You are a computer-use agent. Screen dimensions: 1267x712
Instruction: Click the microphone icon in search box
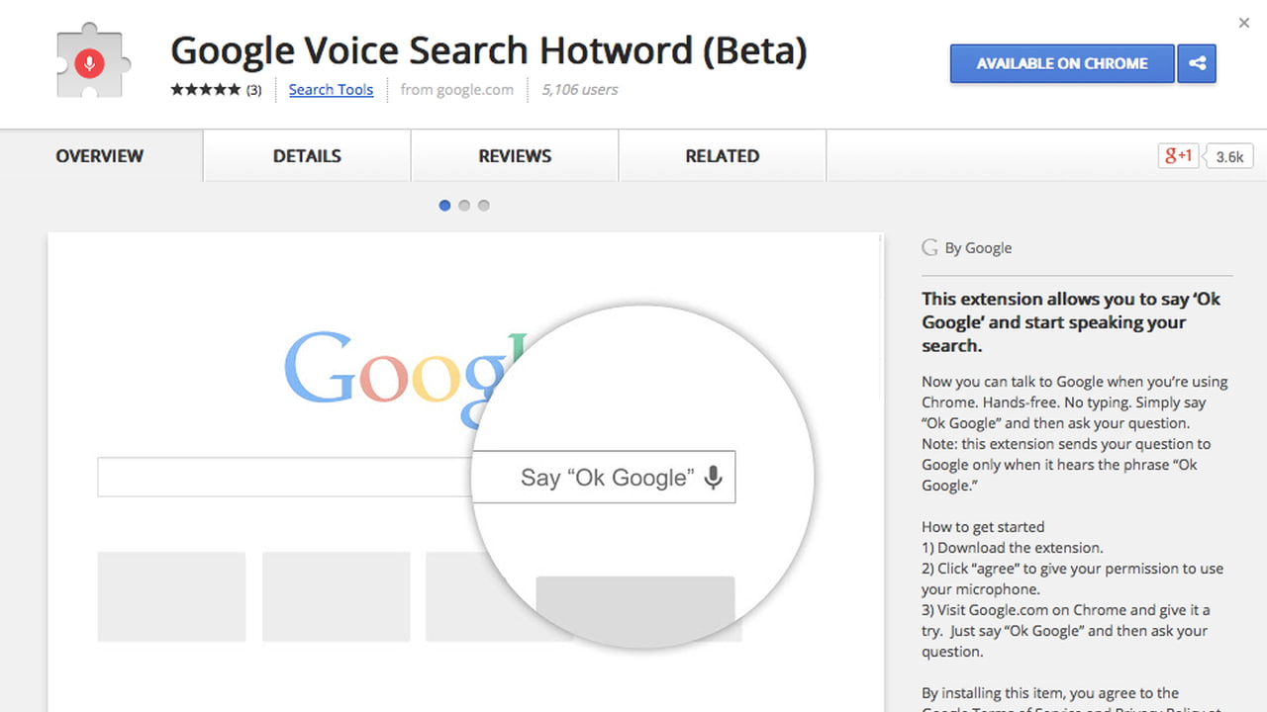click(x=713, y=478)
